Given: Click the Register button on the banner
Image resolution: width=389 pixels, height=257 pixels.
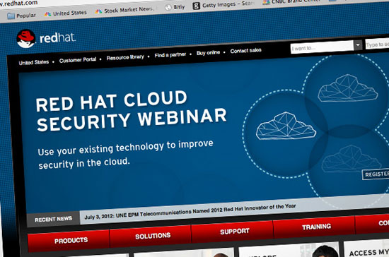Looking at the screenshot, I should [x=376, y=174].
